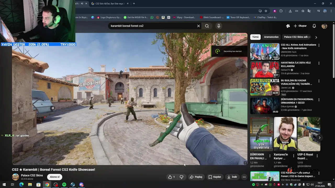Screen dimensions: 335x188
Task: Mute audio on the playing YouTube tab
Action: [82, 3]
